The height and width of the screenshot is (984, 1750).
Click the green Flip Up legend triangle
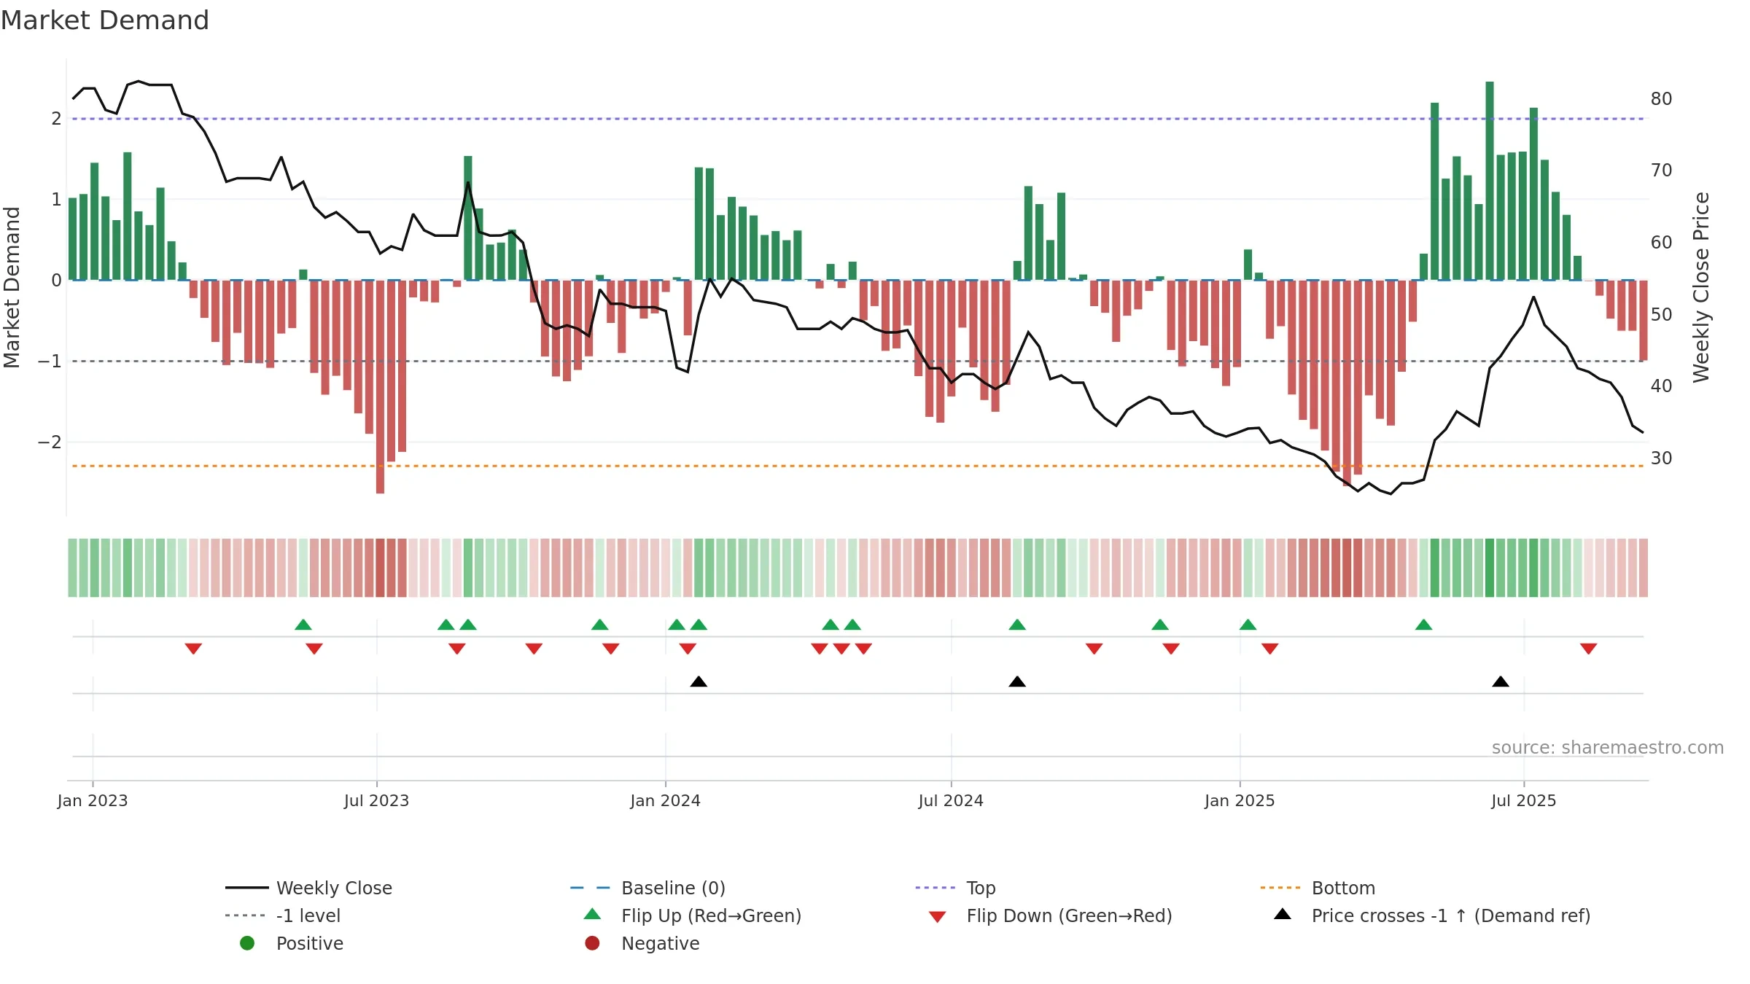[x=593, y=914]
